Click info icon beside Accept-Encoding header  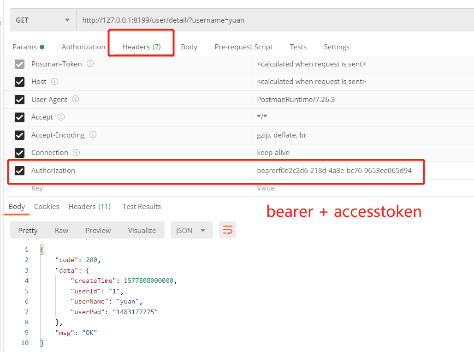tap(93, 135)
